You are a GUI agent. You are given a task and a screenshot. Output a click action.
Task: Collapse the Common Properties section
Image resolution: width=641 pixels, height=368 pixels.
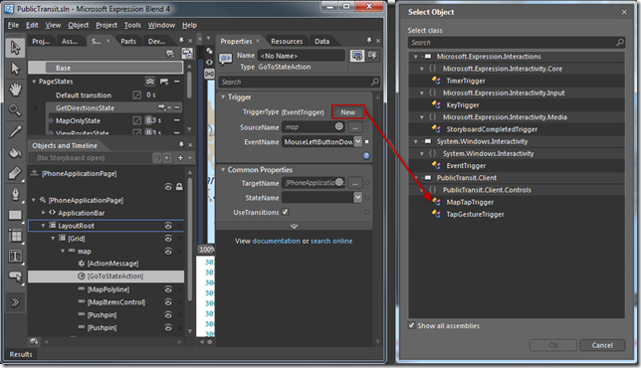click(223, 169)
